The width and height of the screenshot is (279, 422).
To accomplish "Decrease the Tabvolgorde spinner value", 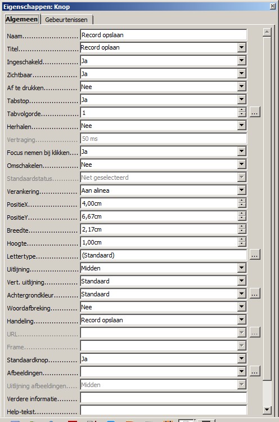I will (x=242, y=115).
